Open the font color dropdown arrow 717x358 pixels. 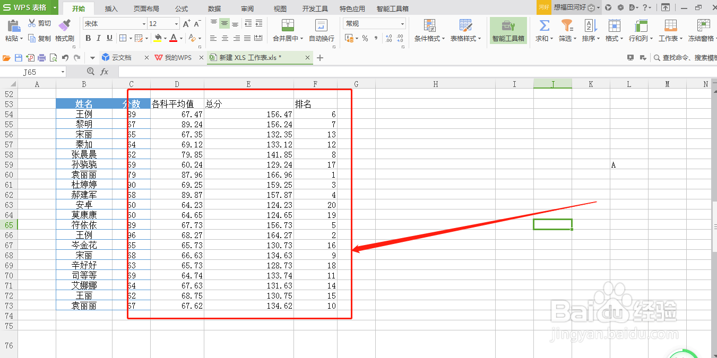click(180, 38)
